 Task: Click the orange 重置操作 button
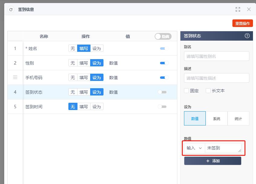pyautogui.click(x=243, y=23)
